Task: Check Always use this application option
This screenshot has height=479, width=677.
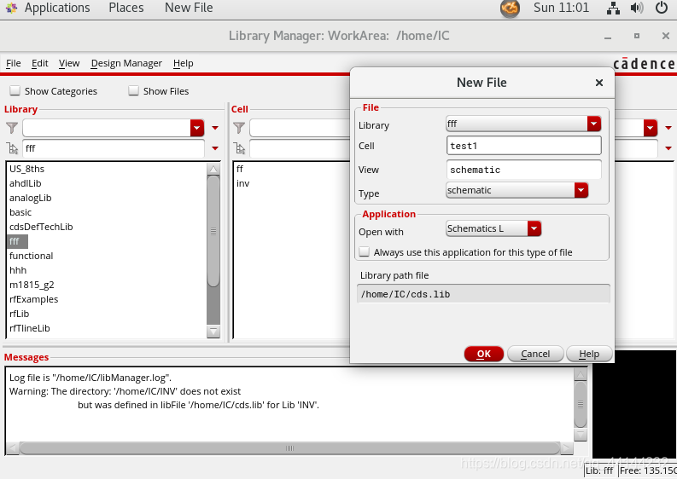Action: (x=365, y=251)
